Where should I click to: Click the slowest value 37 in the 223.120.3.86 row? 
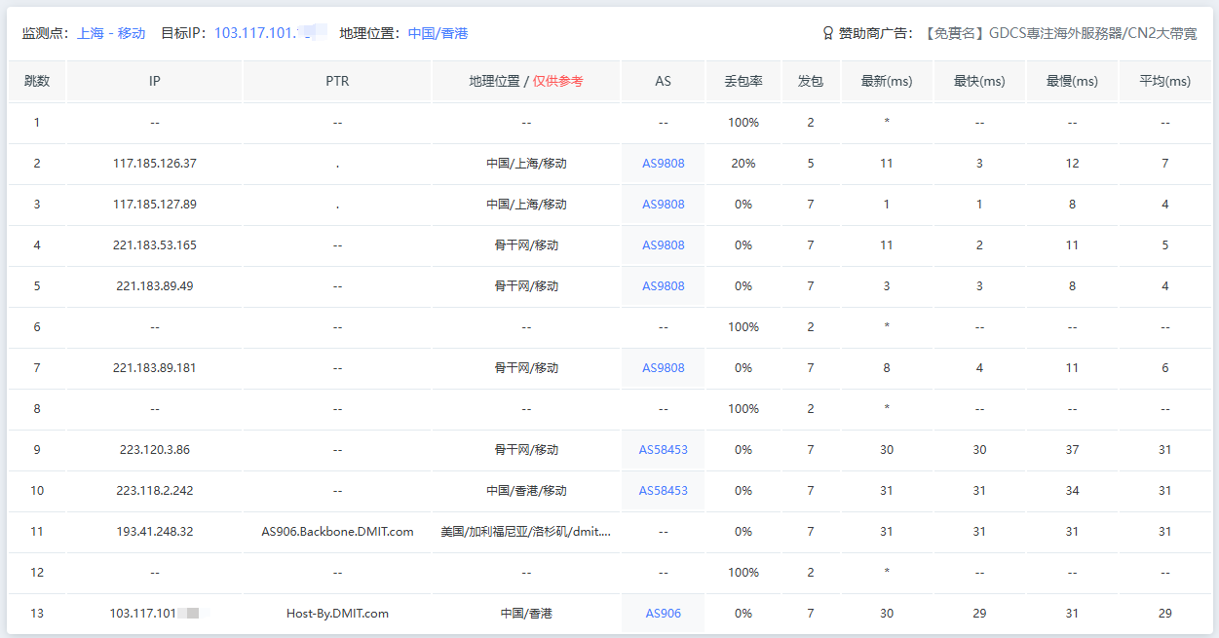1072,450
